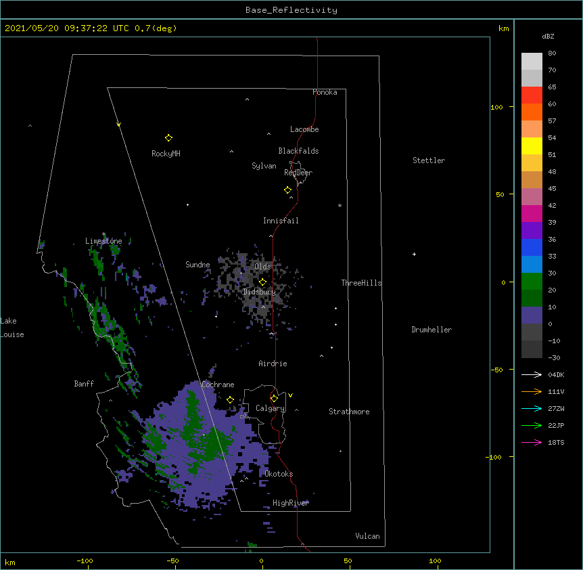Click the yellow diamond marker inside Calgary boundary
The image size is (583, 570).
[274, 399]
